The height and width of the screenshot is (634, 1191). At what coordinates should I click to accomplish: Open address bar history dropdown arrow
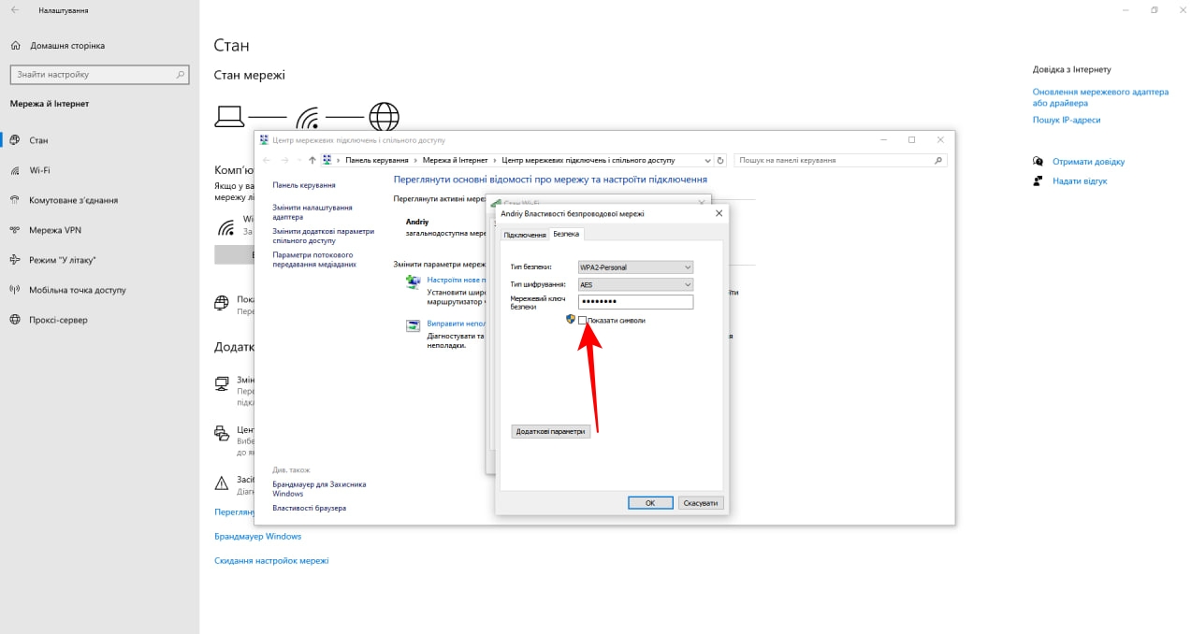(x=707, y=161)
